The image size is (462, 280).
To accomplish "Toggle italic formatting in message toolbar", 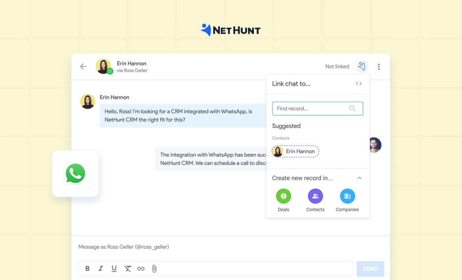I will coord(101,268).
